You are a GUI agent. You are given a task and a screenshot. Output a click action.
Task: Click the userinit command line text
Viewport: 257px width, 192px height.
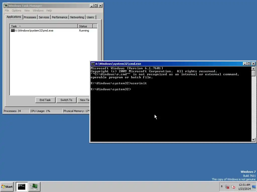(x=139, y=83)
